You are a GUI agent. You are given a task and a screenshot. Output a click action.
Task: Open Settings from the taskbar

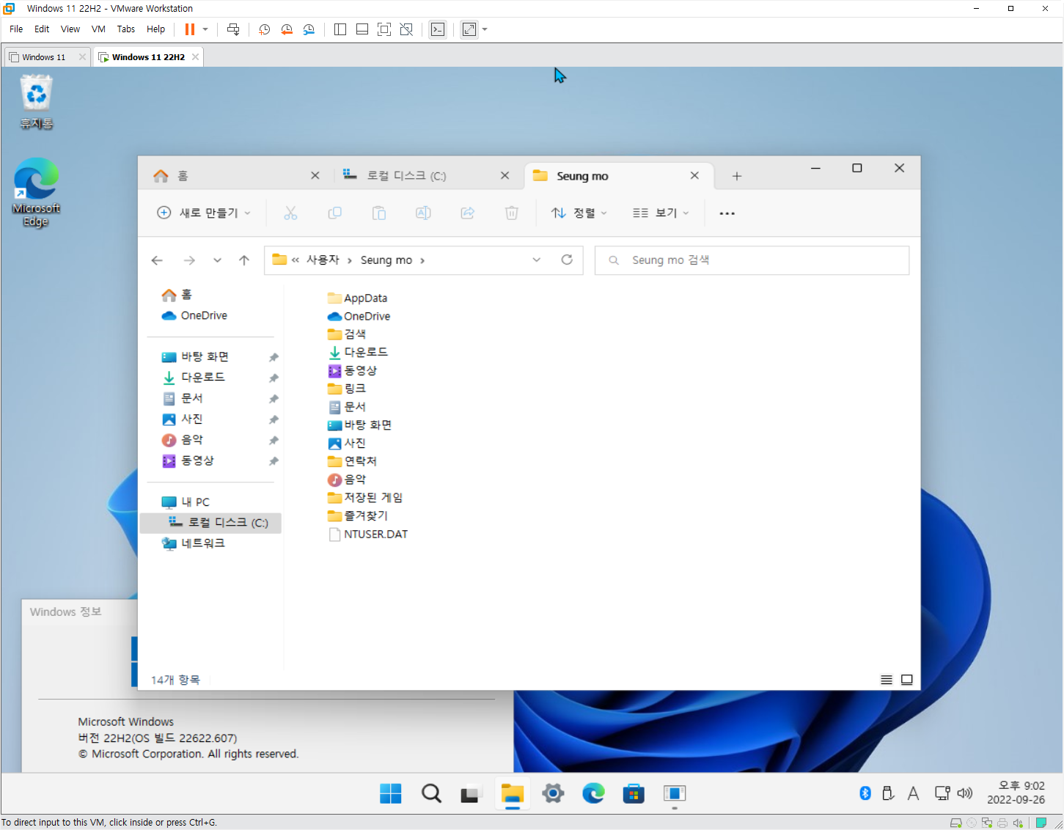[553, 793]
